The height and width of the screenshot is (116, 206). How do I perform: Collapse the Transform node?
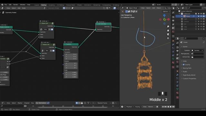pyautogui.click(x=65, y=44)
